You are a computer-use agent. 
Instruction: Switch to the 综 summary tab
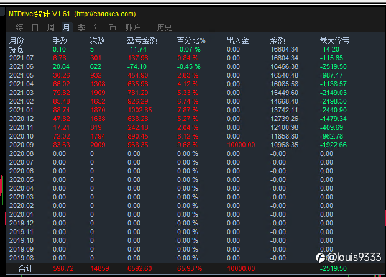point(19,27)
